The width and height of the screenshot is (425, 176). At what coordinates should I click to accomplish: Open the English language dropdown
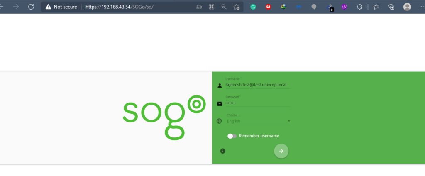pos(258,121)
